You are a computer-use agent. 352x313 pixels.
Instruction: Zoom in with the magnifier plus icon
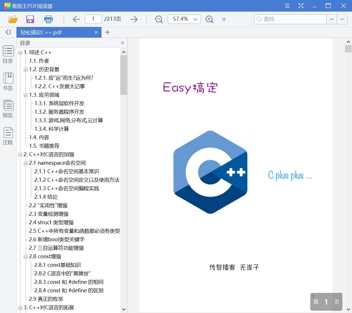[x=209, y=20]
